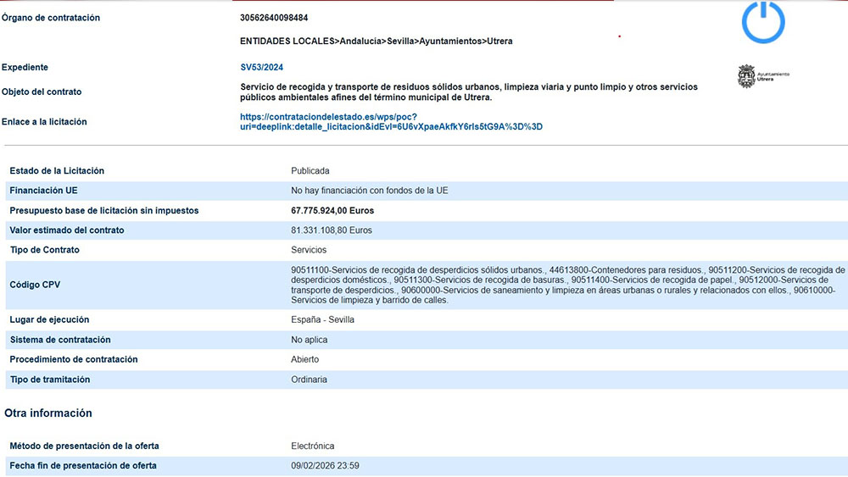Select the 'Publicada' status value
Screen dimensions: 848x477
[310, 170]
